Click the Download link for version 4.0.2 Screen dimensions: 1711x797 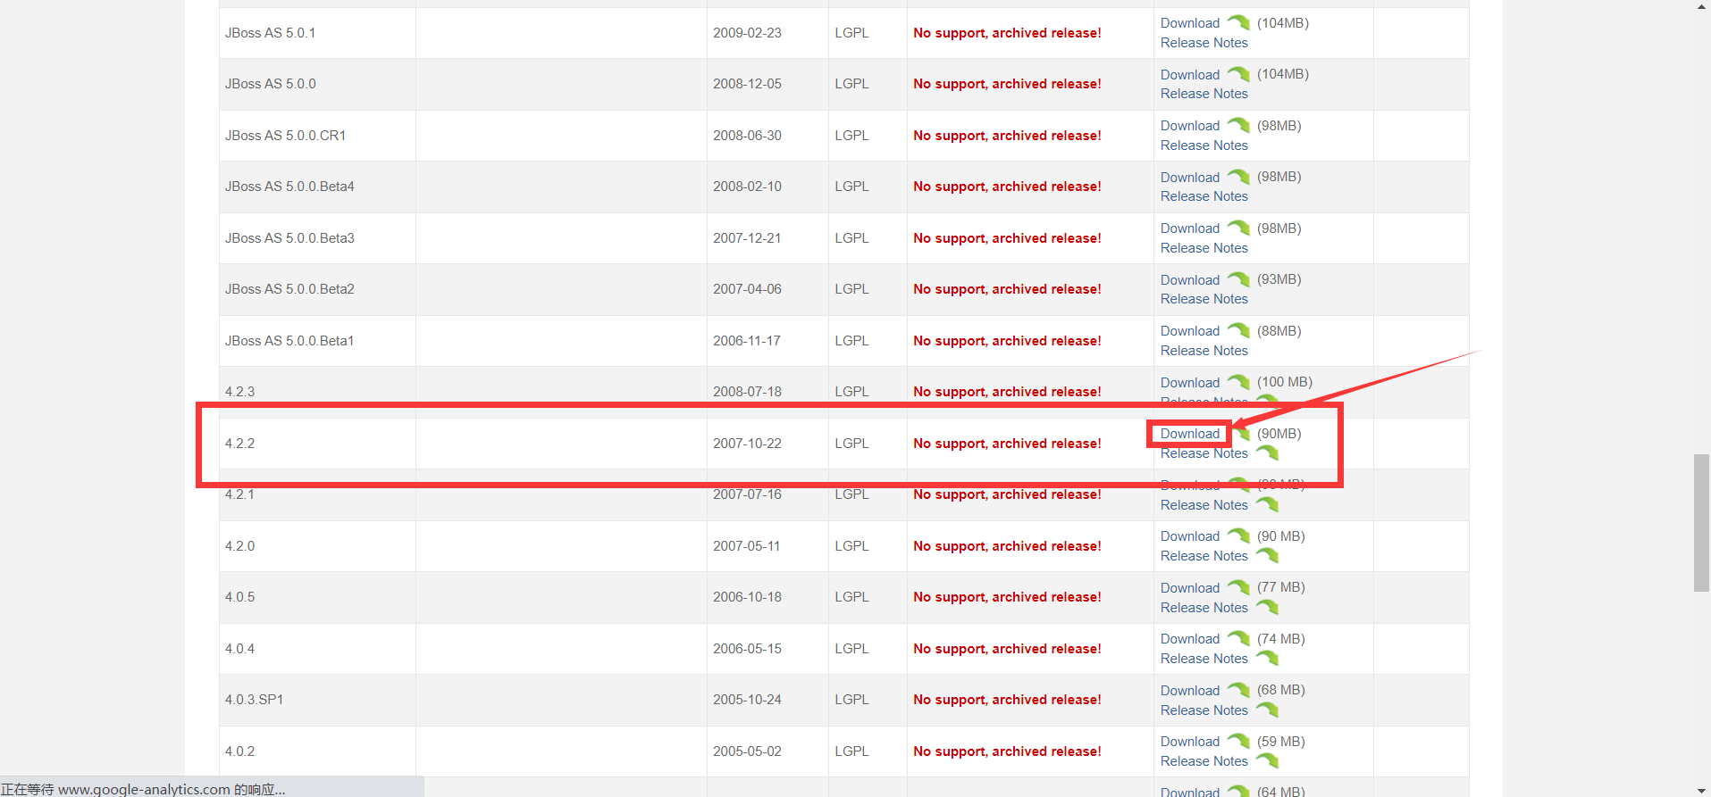(1190, 742)
